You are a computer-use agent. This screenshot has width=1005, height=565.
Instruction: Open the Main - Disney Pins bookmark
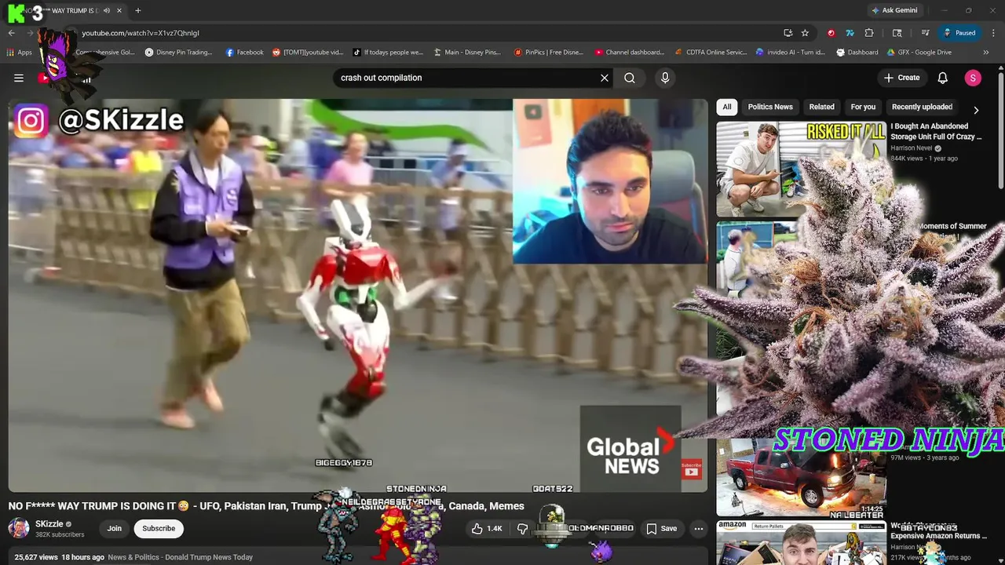[466, 53]
